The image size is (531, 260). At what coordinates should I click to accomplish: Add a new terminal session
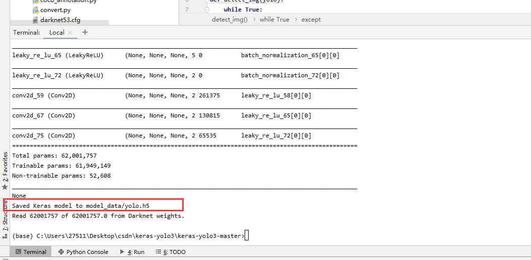click(85, 33)
